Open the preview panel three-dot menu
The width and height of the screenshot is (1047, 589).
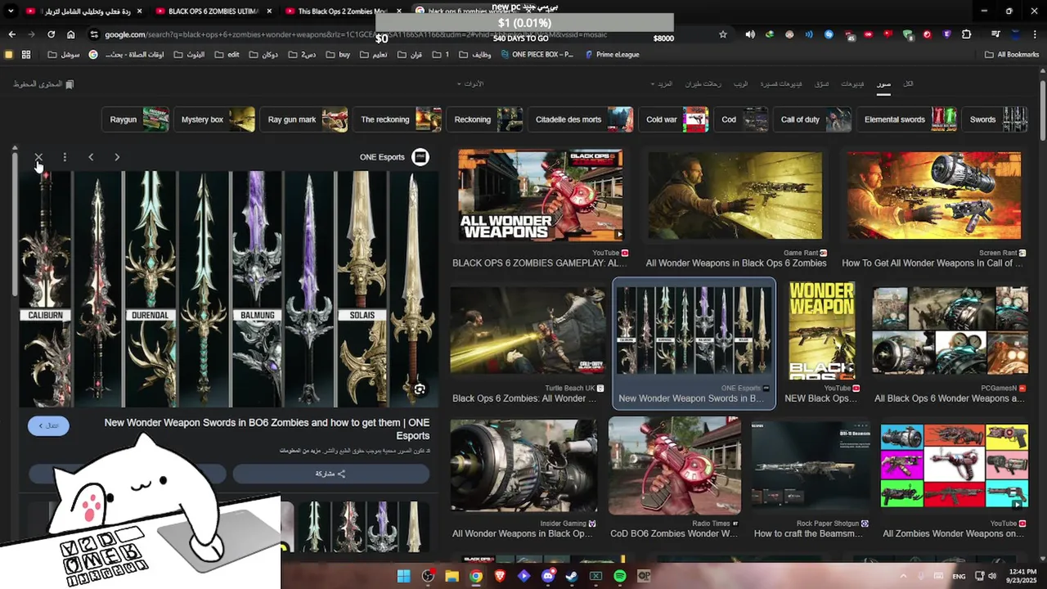[65, 157]
